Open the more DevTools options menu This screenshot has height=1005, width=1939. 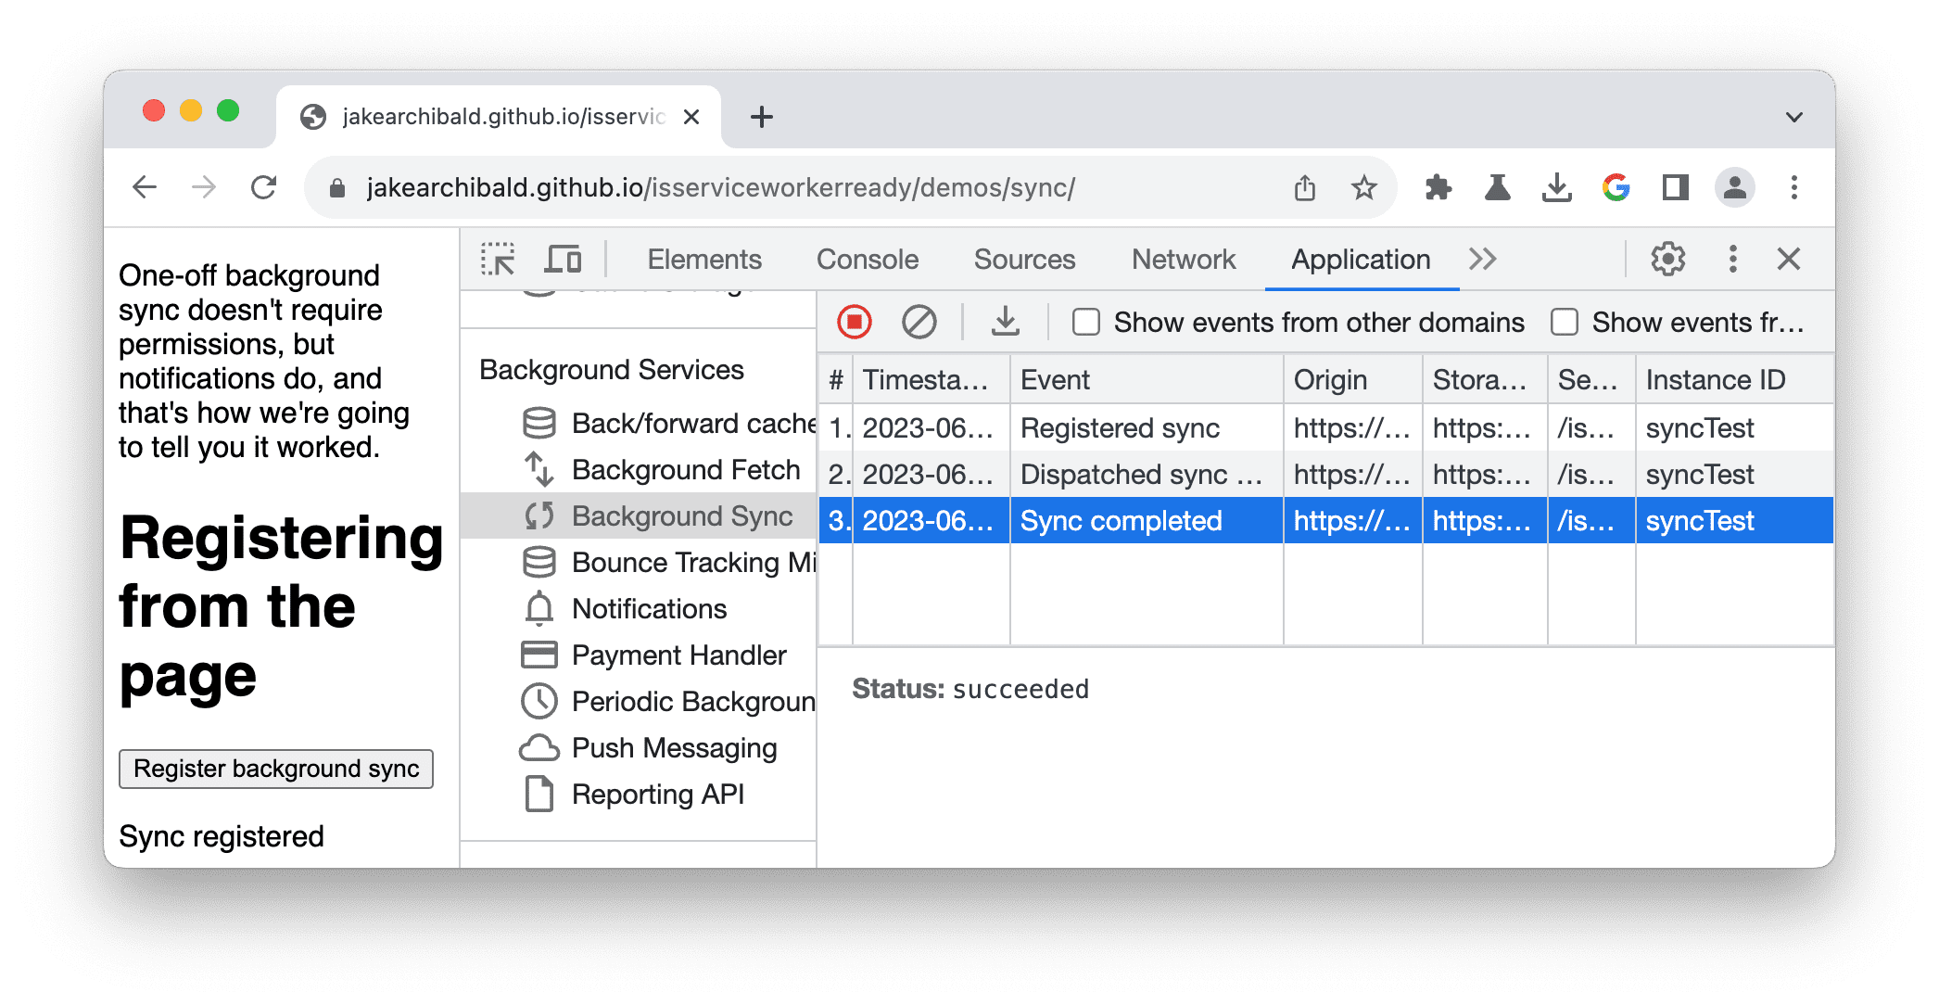[1734, 258]
